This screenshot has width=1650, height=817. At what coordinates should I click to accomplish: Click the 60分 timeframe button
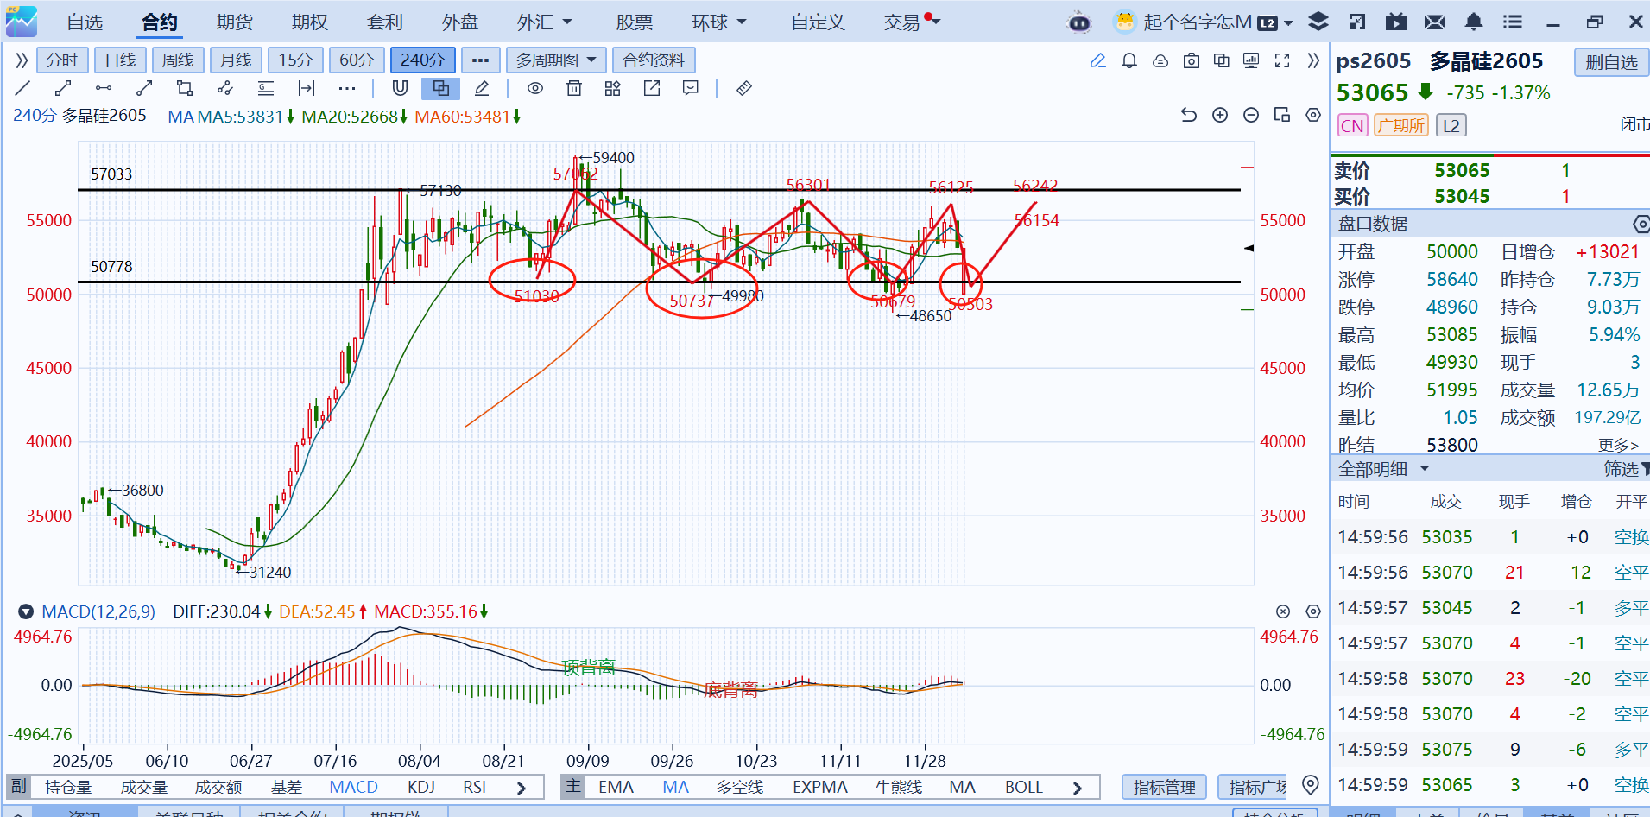click(x=357, y=60)
